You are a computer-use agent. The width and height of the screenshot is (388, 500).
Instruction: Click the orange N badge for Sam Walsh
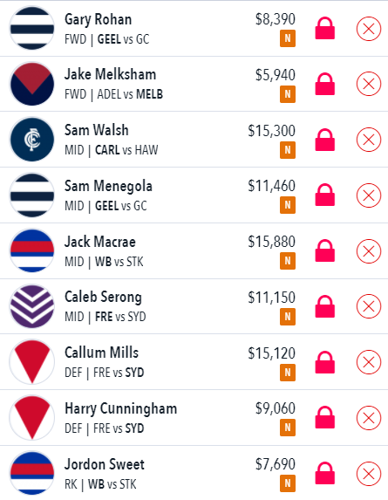(288, 150)
